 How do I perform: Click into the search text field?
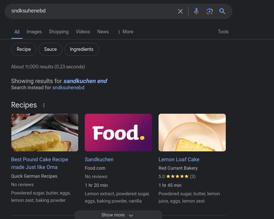coord(91,11)
